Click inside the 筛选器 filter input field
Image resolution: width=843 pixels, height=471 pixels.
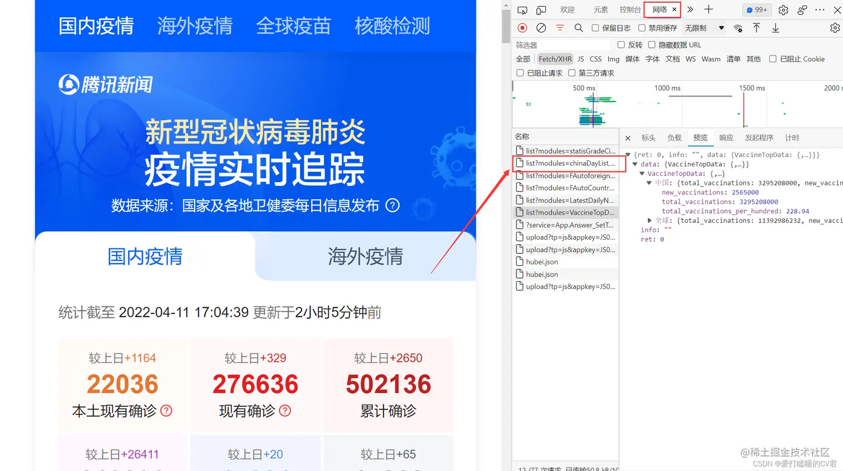pos(558,45)
